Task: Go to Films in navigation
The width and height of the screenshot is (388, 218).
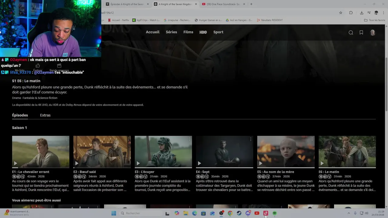Action: 188,32
